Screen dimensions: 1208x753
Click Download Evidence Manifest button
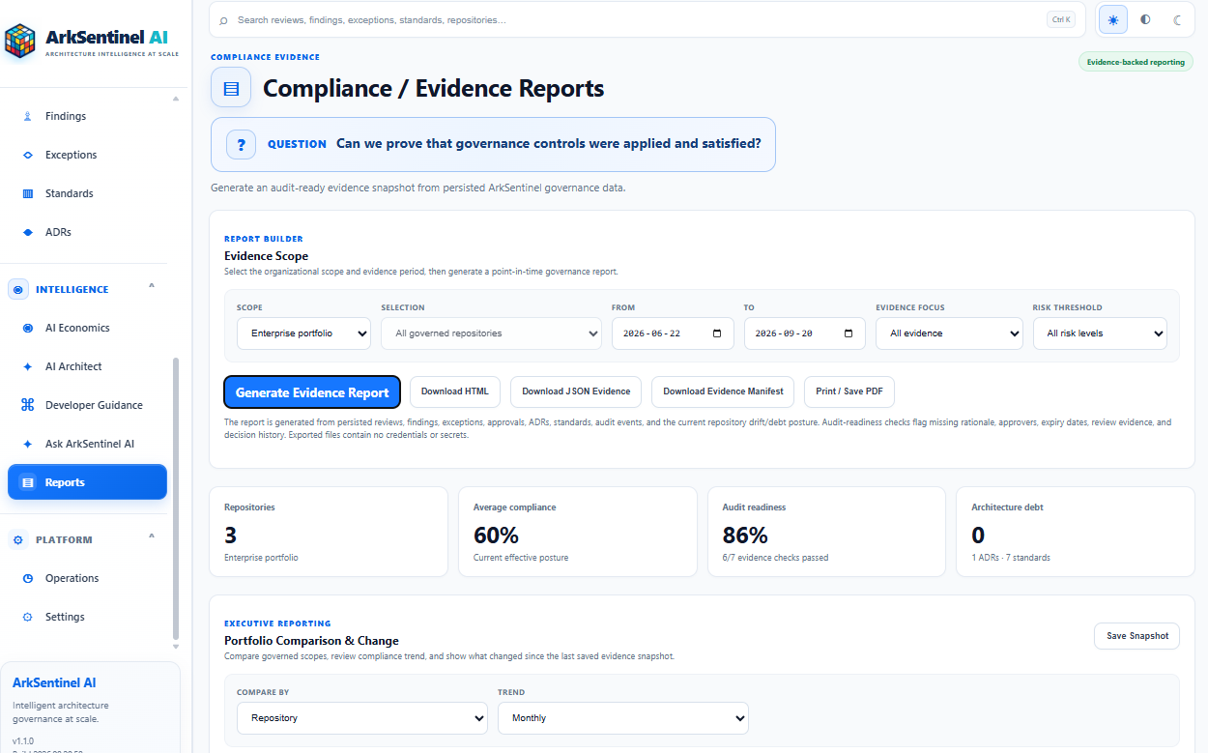[x=723, y=391]
